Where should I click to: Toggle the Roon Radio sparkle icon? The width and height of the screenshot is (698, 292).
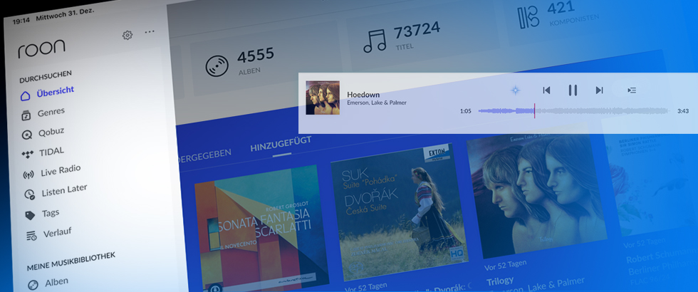[x=516, y=90]
